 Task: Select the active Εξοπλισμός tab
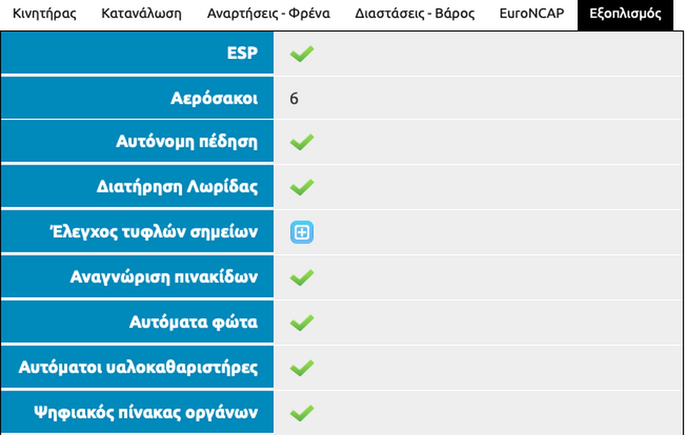pyautogui.click(x=625, y=14)
